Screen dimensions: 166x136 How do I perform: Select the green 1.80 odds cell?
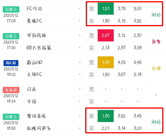coord(106,116)
